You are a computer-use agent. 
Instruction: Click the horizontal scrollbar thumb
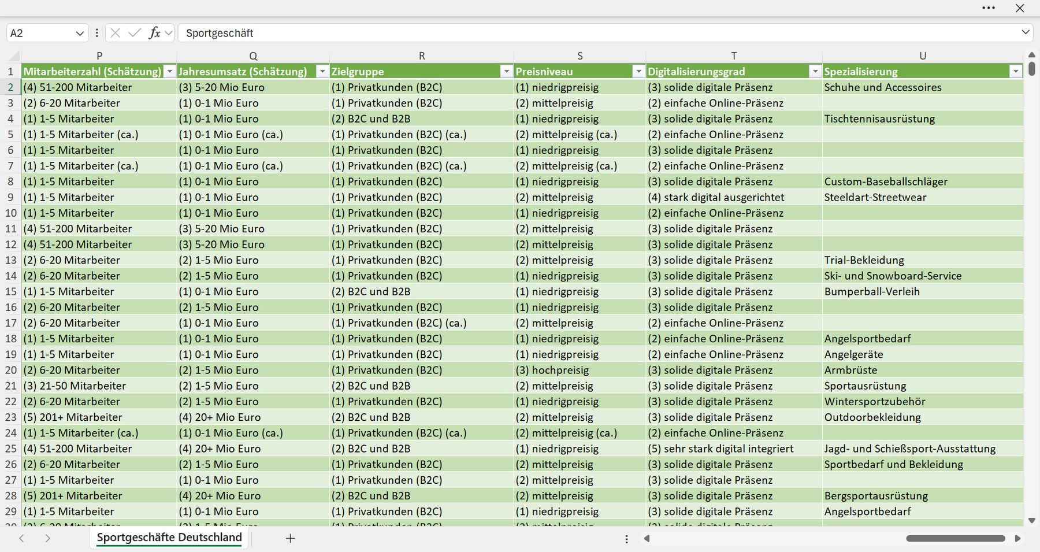point(956,538)
